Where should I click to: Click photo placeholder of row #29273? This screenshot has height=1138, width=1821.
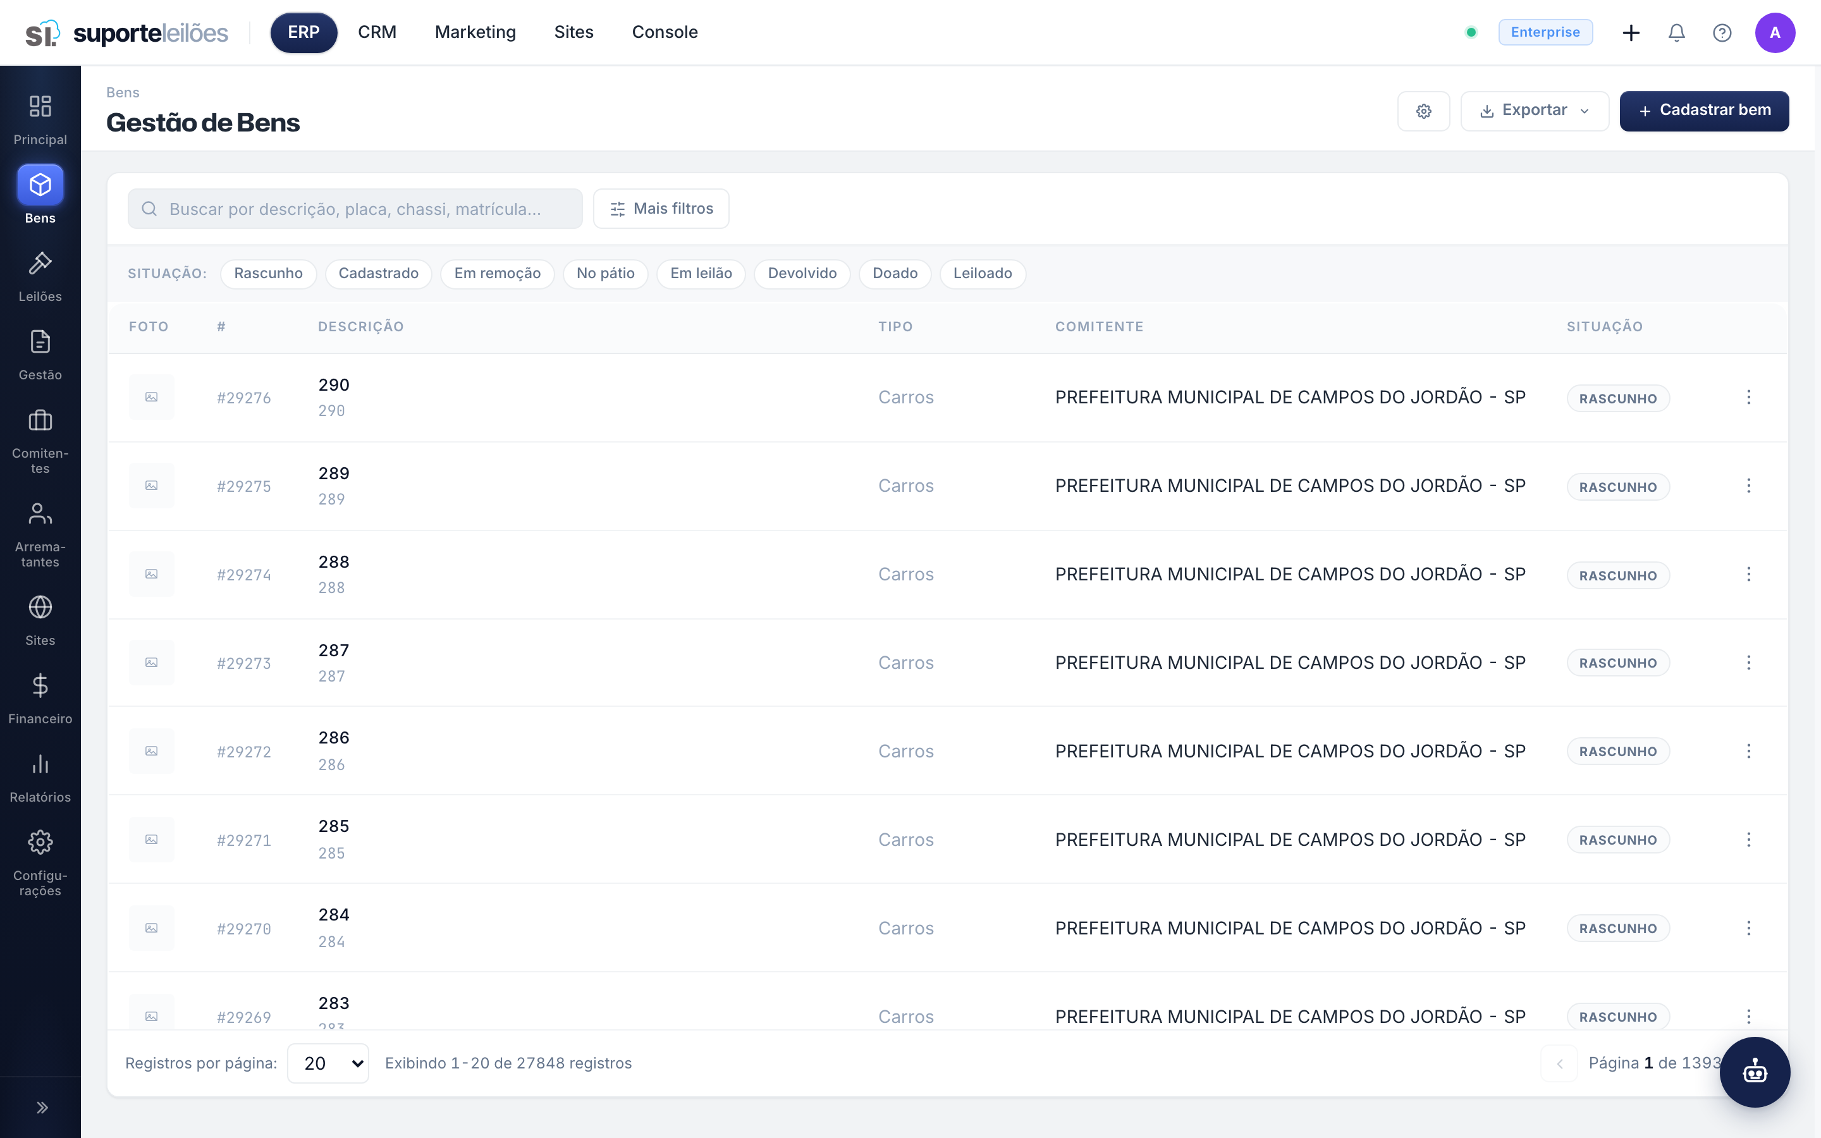(151, 663)
